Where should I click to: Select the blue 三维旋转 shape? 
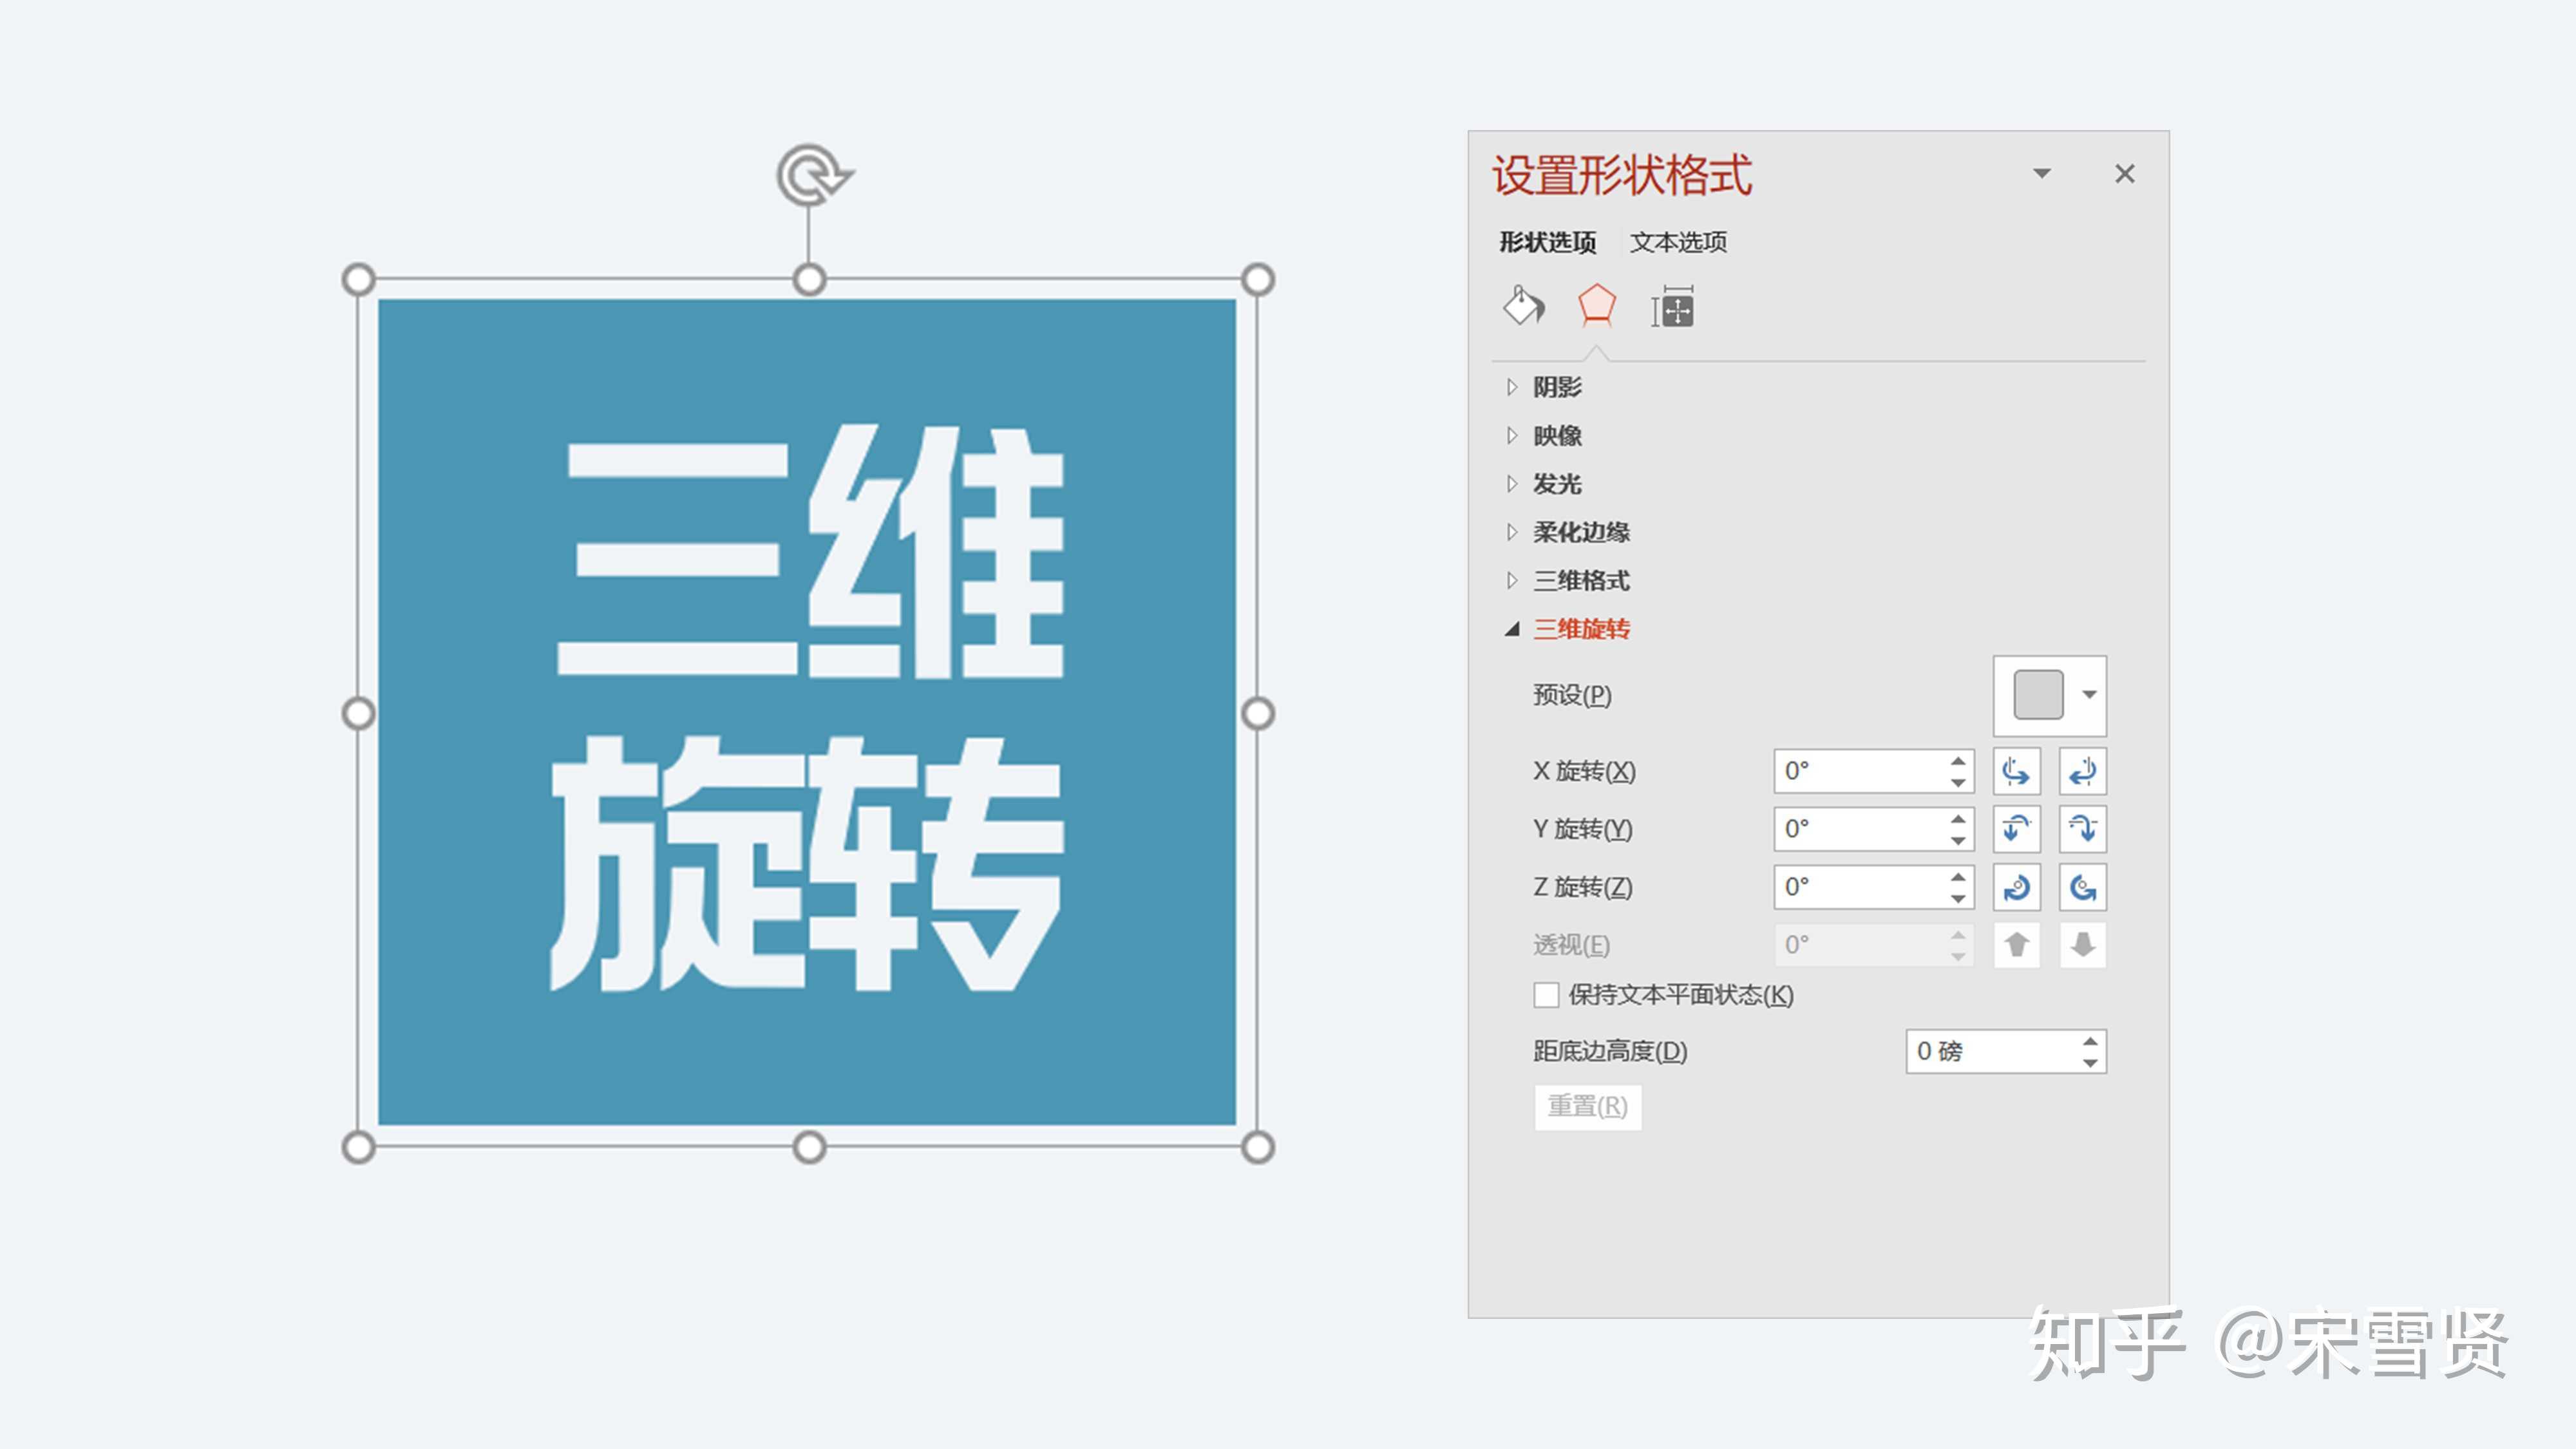tap(807, 712)
